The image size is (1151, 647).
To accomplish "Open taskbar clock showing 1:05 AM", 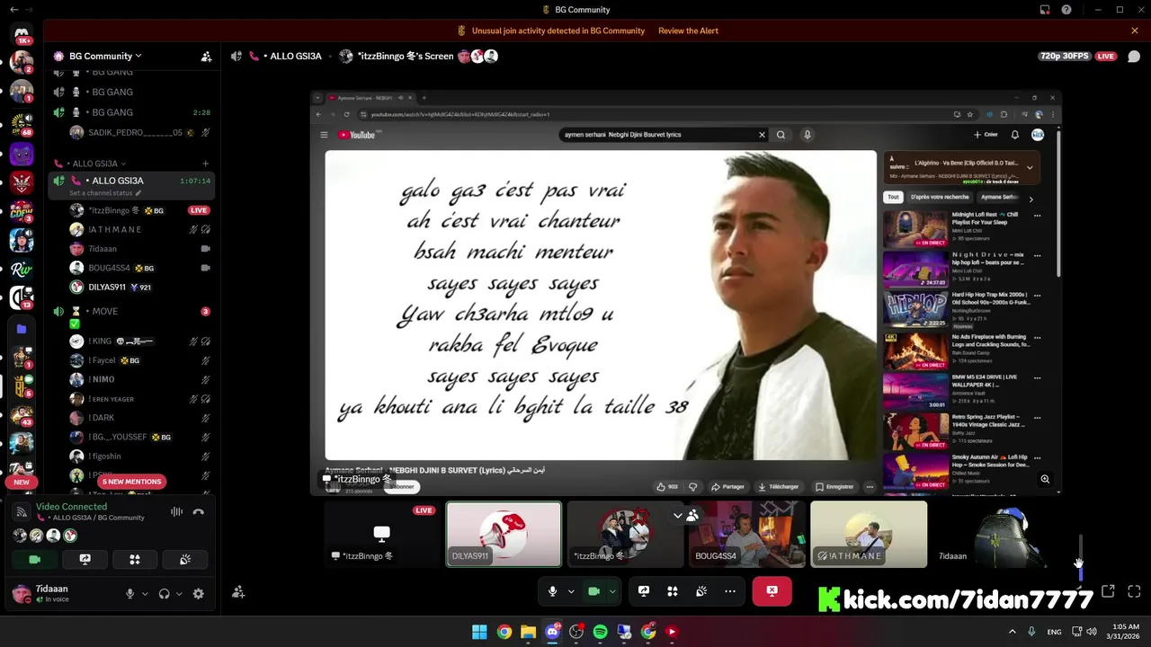I will (x=1123, y=632).
